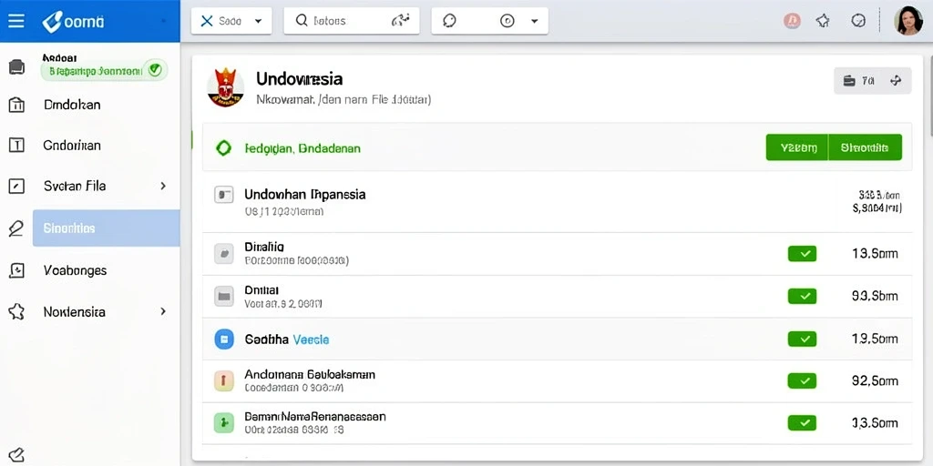Click the Andomana Baubaksman row icon
Viewport: 933px width, 466px height.
(x=224, y=381)
